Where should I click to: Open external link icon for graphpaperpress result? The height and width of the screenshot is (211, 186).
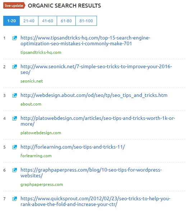coord(15,170)
